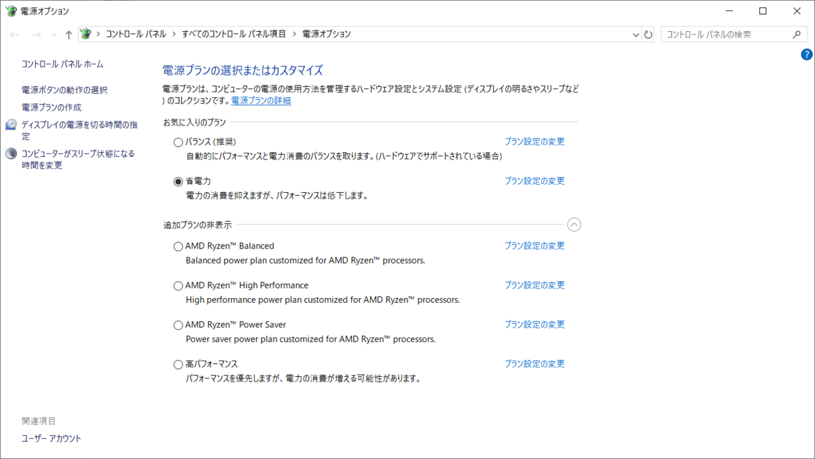Click the sleep settings icon in the sidebar
This screenshot has width=815, height=459.
click(11, 154)
